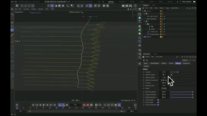Click the Render View clapboard icon
Image resolution: width=207 pixels, height=116 pixels.
123,6
